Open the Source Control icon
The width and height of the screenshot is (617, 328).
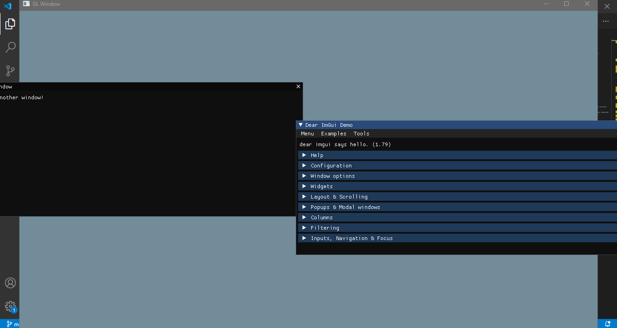pyautogui.click(x=10, y=70)
